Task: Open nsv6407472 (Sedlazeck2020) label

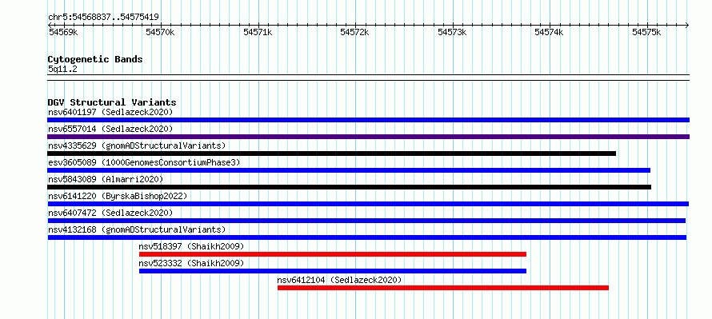Action: coord(110,213)
